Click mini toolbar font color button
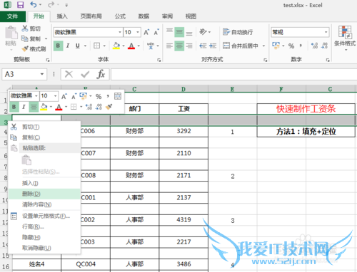 coord(59,107)
